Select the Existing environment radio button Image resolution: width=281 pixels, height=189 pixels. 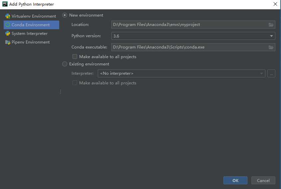[x=65, y=64]
